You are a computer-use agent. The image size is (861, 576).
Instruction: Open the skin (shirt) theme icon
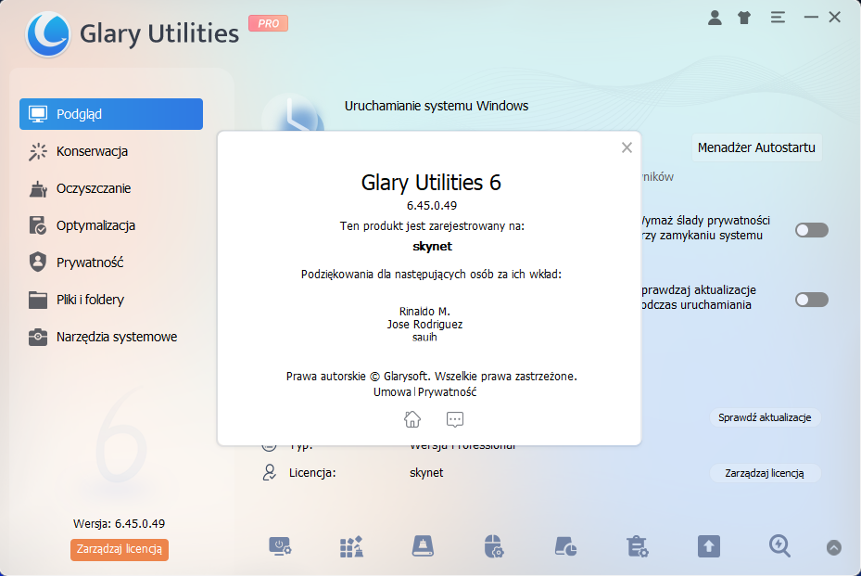pyautogui.click(x=744, y=18)
